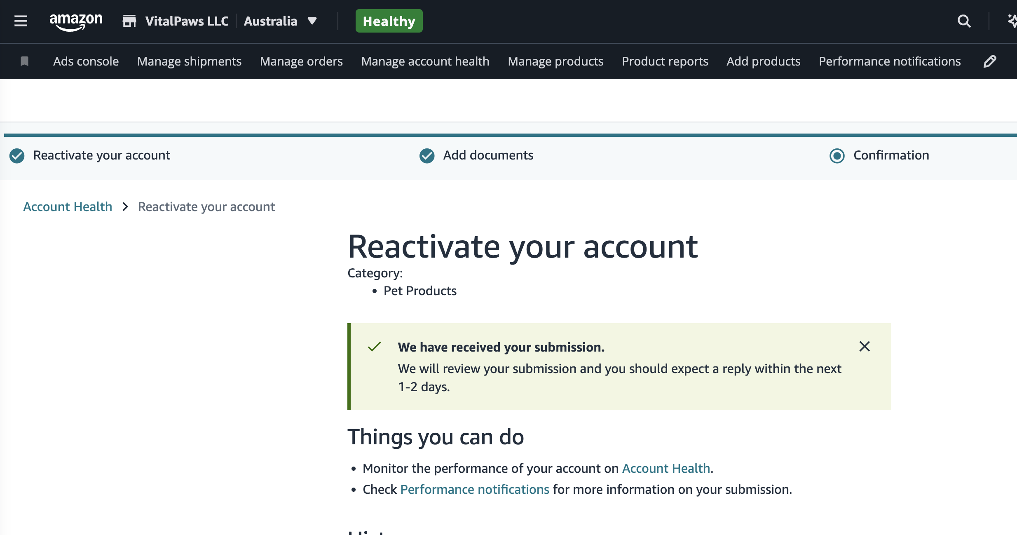Click the Reactivate your account step label
This screenshot has width=1017, height=535.
tap(101, 155)
